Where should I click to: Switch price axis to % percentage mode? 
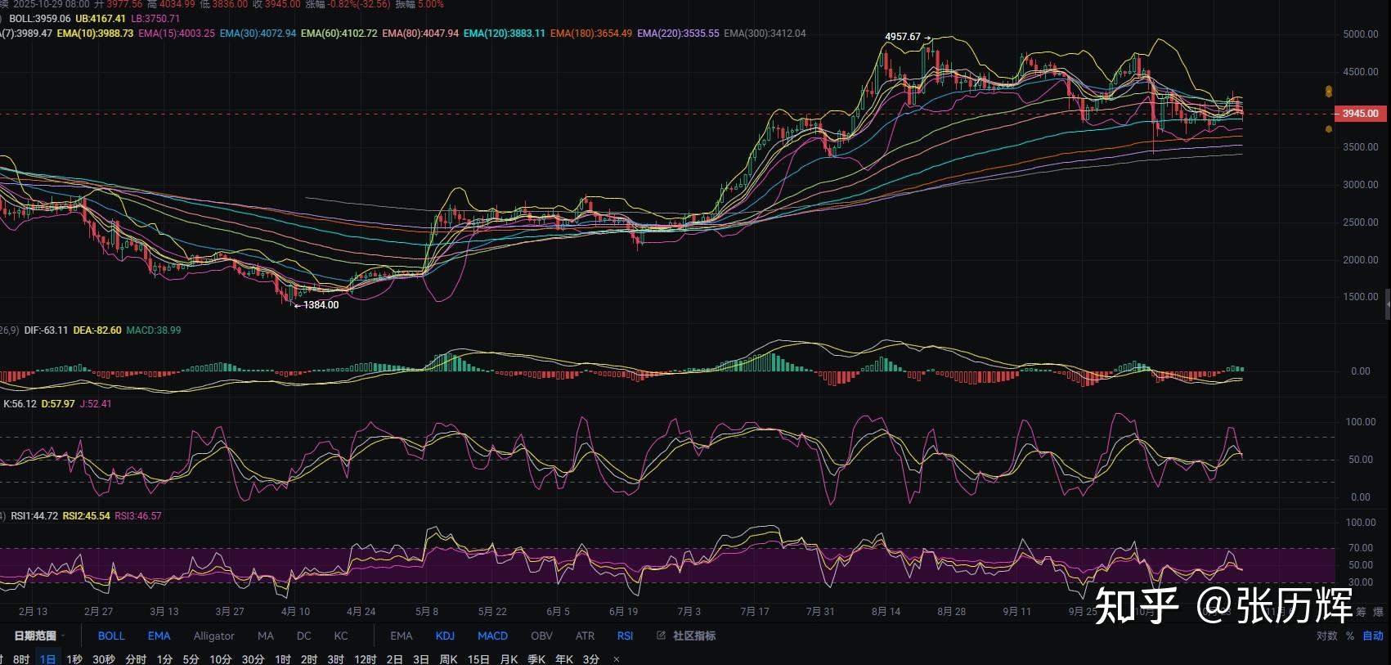pos(1349,636)
